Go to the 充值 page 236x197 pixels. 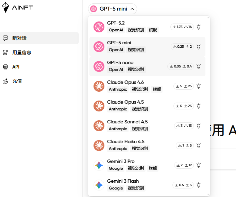point(17,81)
